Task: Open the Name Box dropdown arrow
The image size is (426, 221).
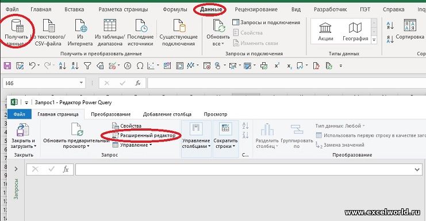Action: (81, 83)
